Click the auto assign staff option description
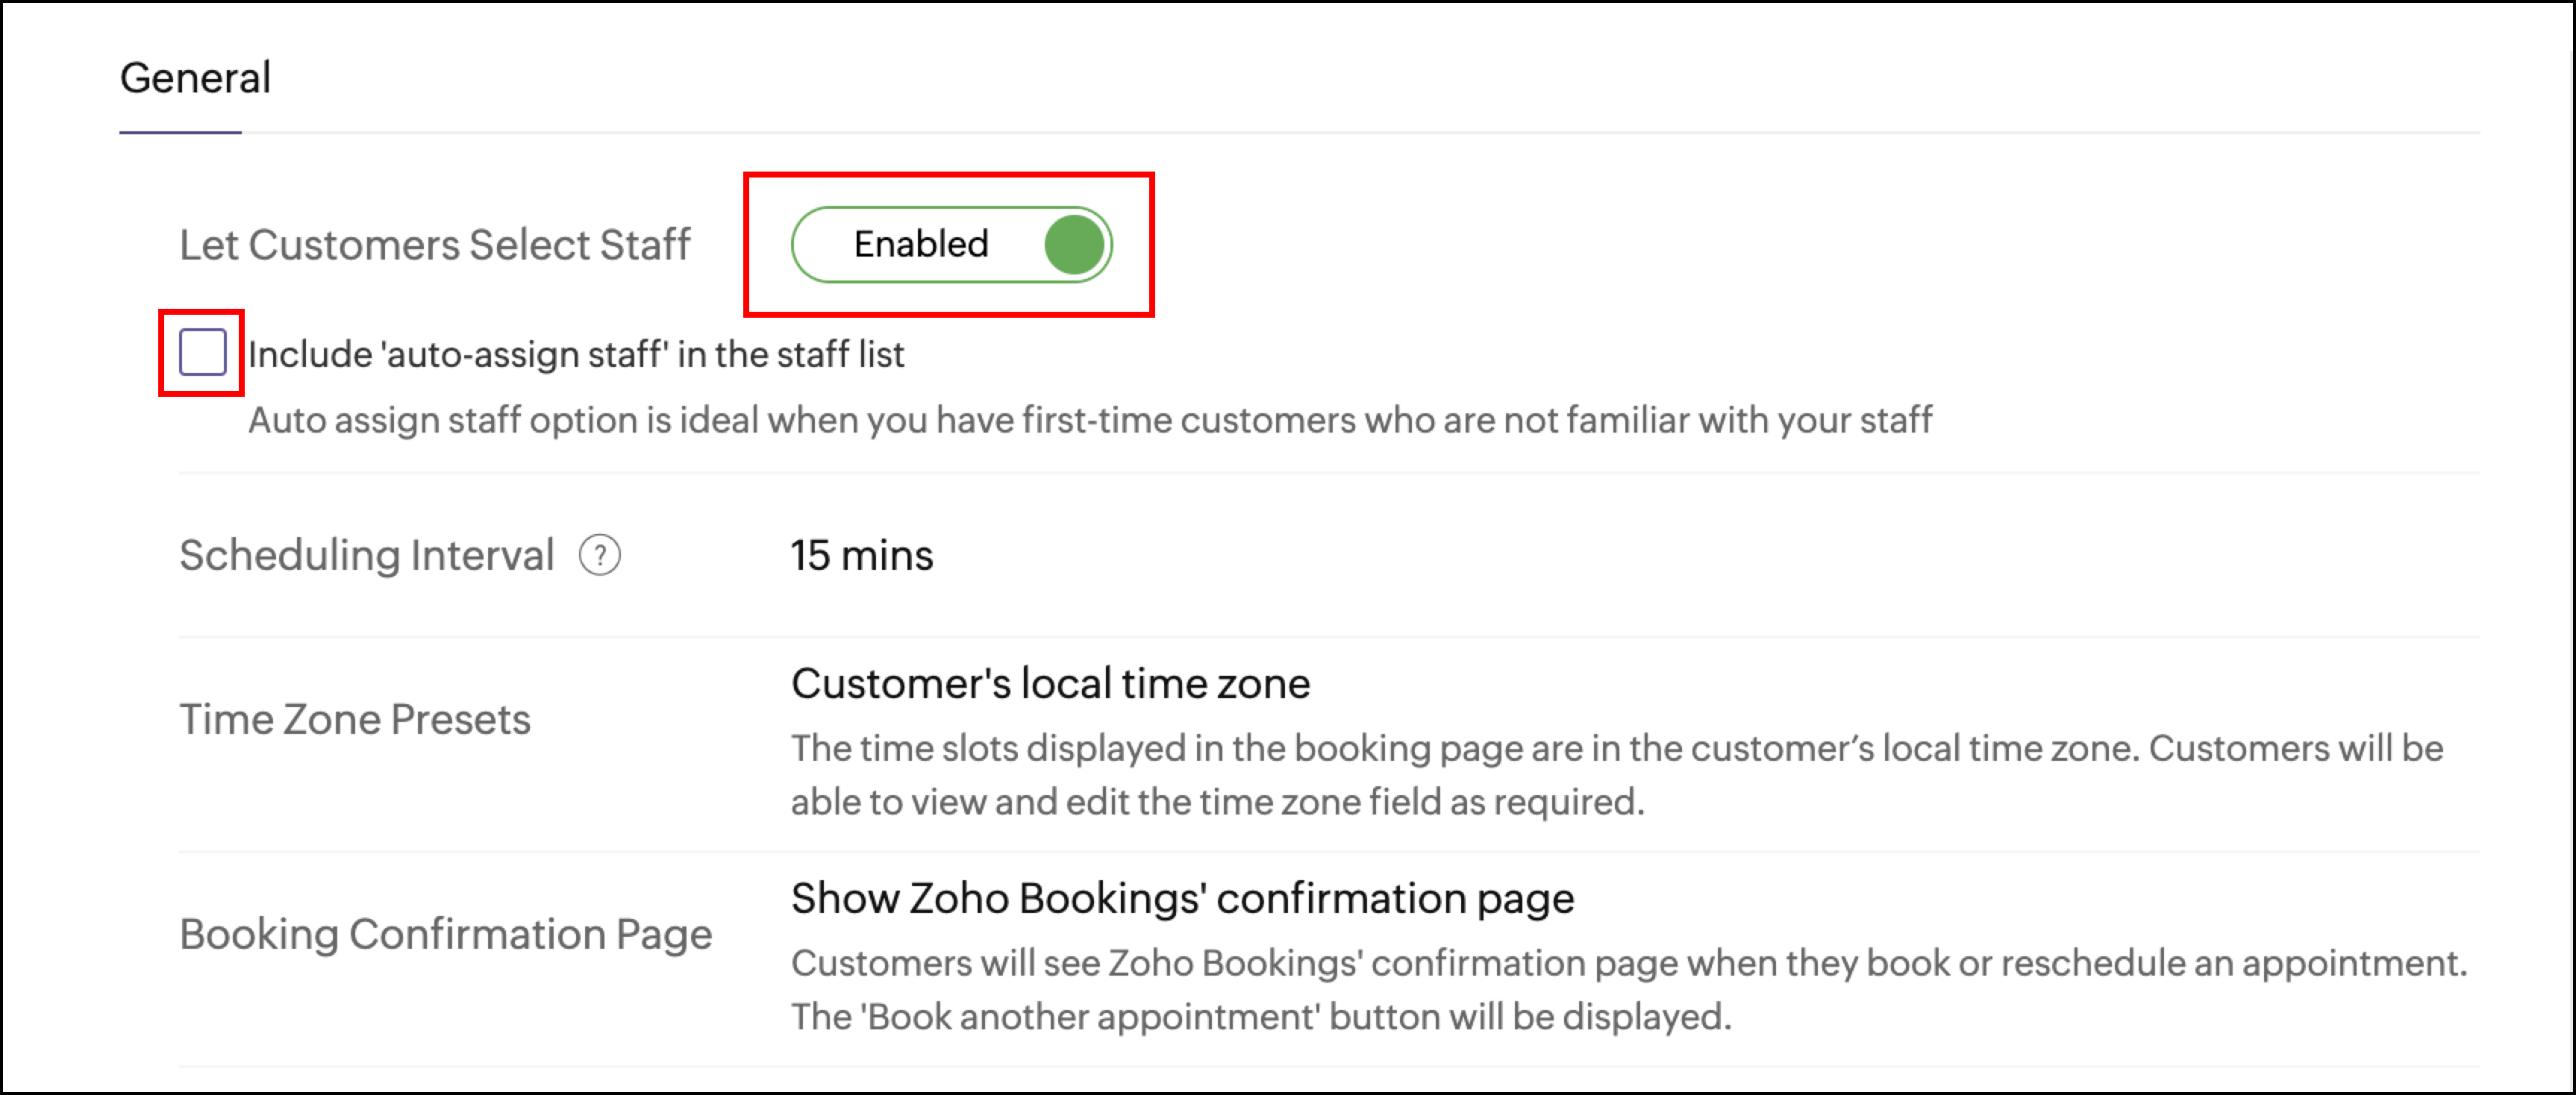This screenshot has width=2576, height=1095. (x=1090, y=420)
